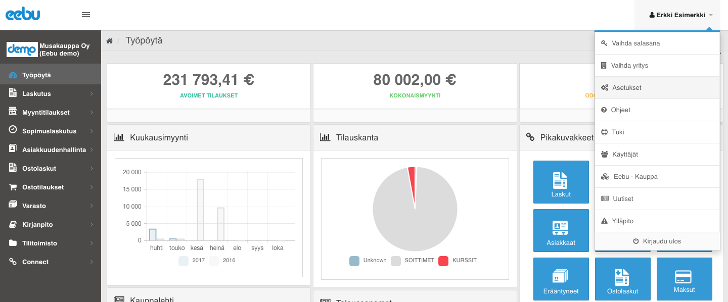Expand the Kirjanpito sidebar section
Image resolution: width=728 pixels, height=302 pixels.
(51, 224)
